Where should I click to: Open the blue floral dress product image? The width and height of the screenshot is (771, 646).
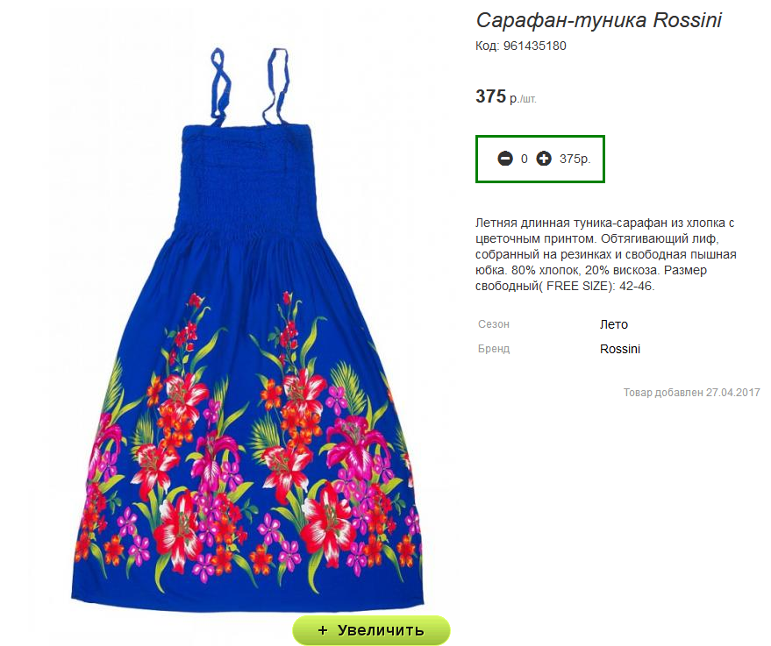click(x=249, y=330)
